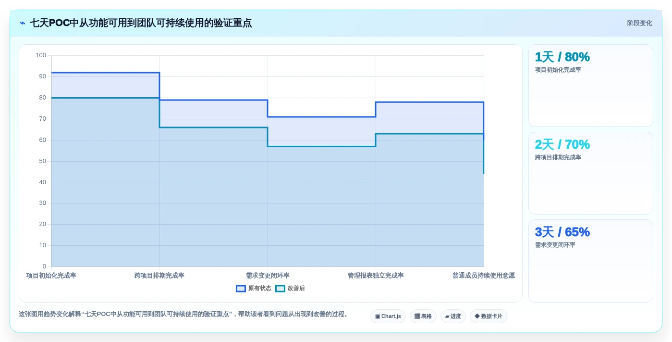Click the y-axis value 100

pos(41,55)
